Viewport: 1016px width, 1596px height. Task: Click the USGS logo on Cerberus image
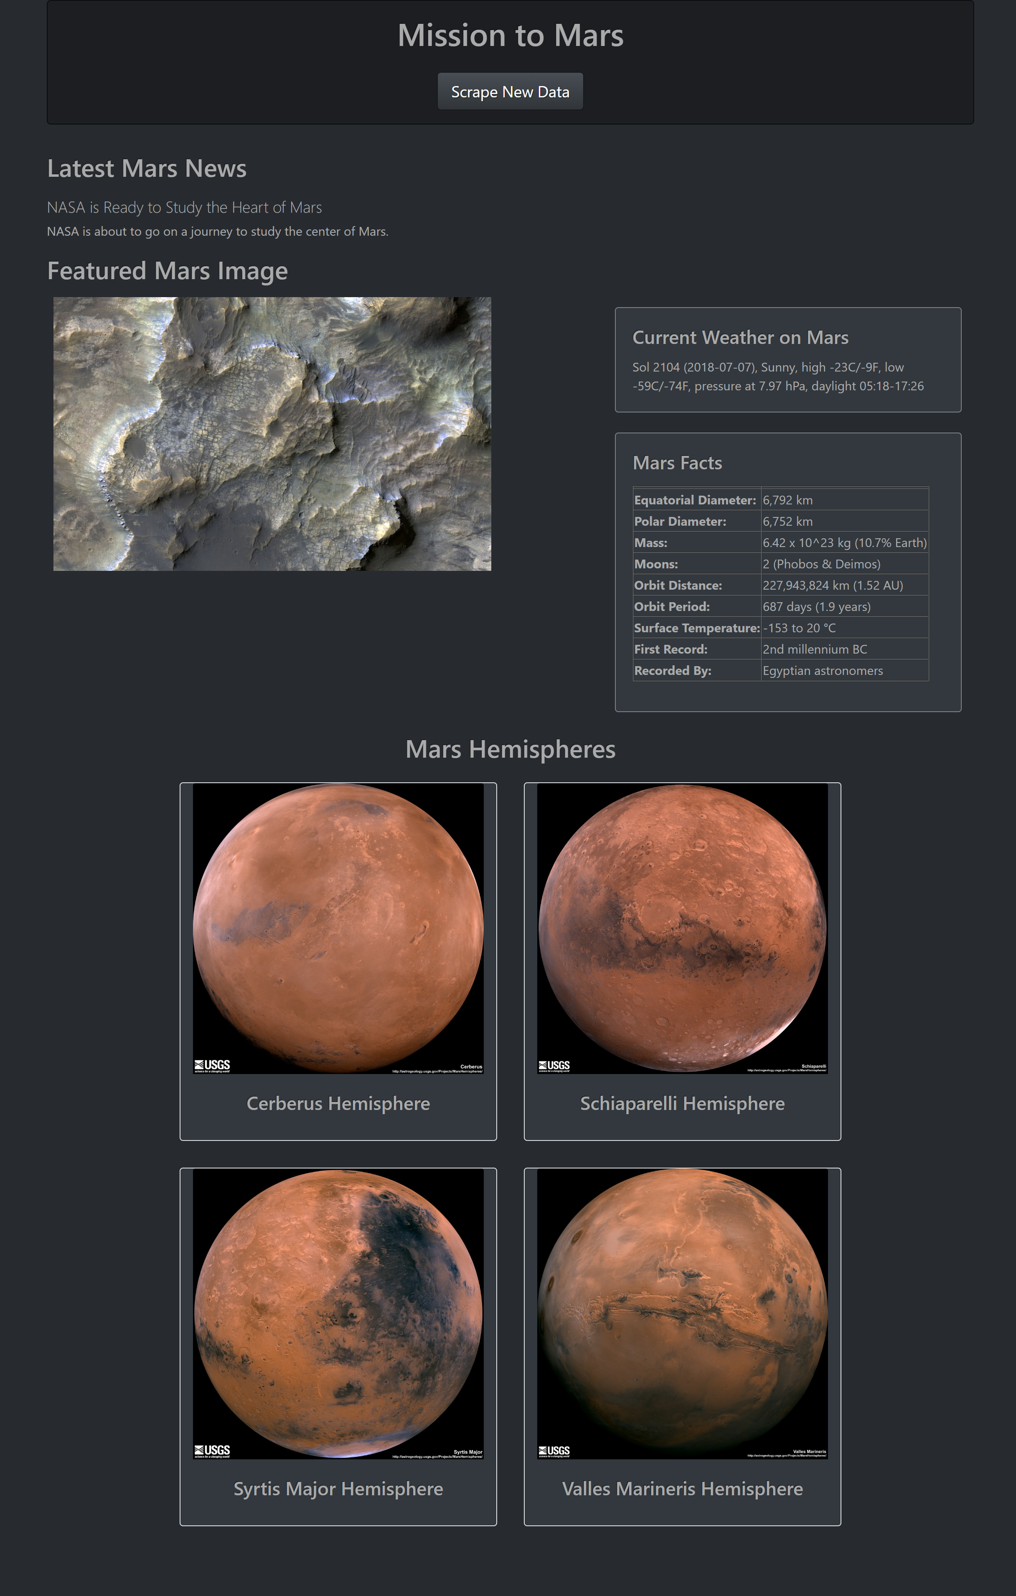point(212,1065)
